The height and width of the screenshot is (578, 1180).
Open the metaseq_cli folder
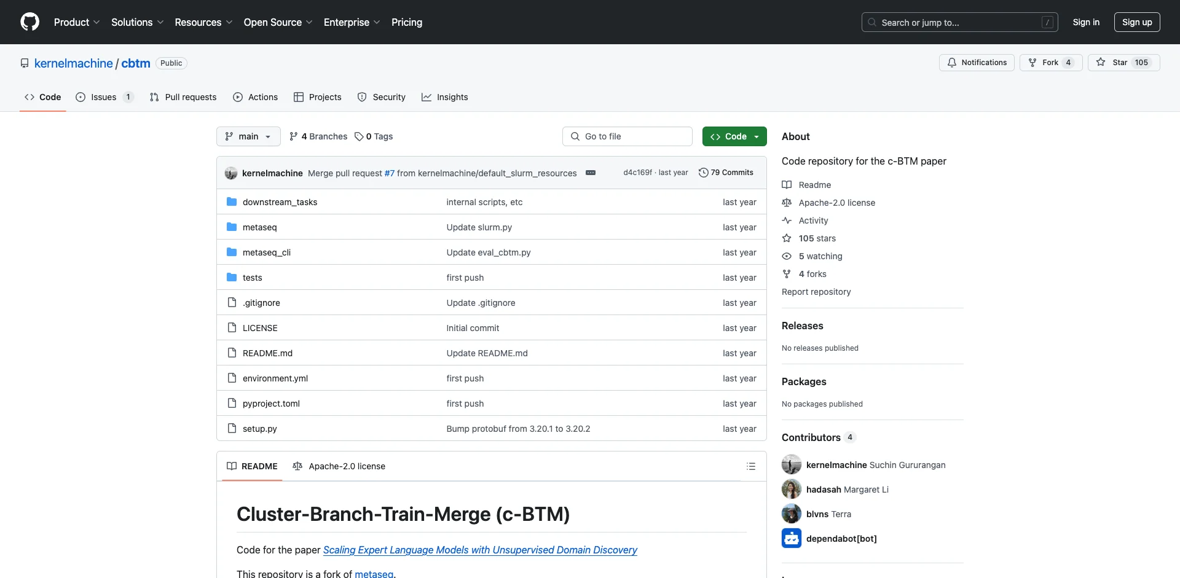click(267, 252)
